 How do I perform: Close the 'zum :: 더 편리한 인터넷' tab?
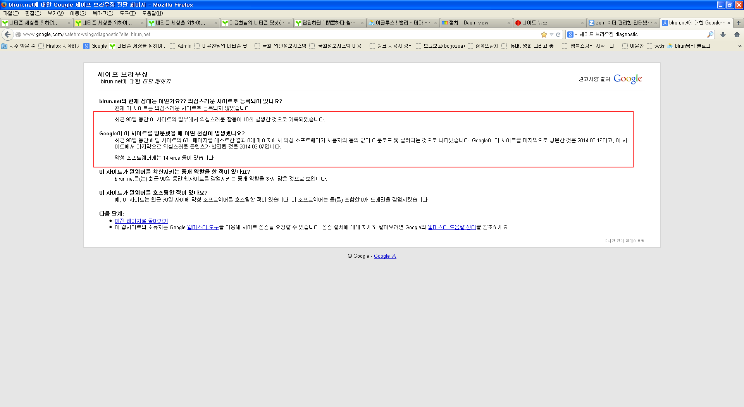(x=656, y=23)
